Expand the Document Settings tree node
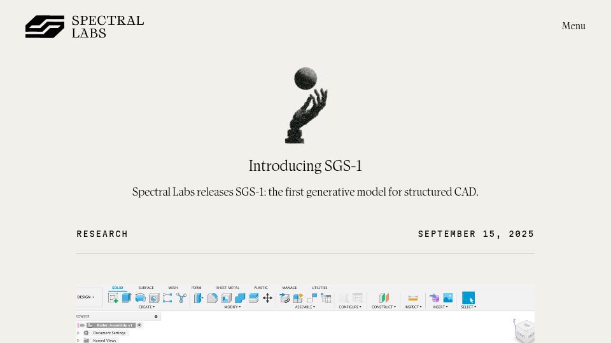The width and height of the screenshot is (611, 343). pyautogui.click(x=78, y=333)
